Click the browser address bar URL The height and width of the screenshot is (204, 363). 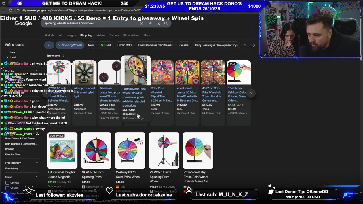(x=81, y=10)
